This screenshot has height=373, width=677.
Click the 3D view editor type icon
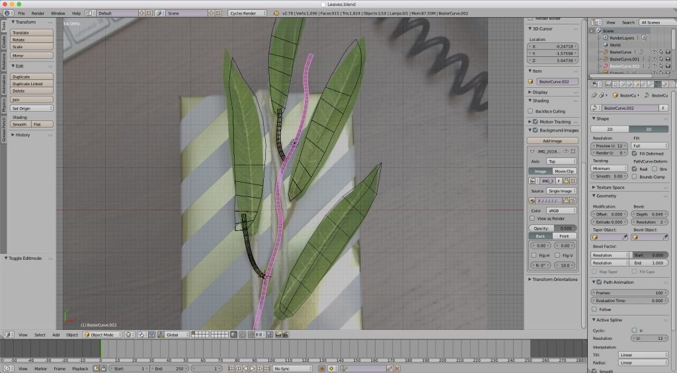pos(7,335)
